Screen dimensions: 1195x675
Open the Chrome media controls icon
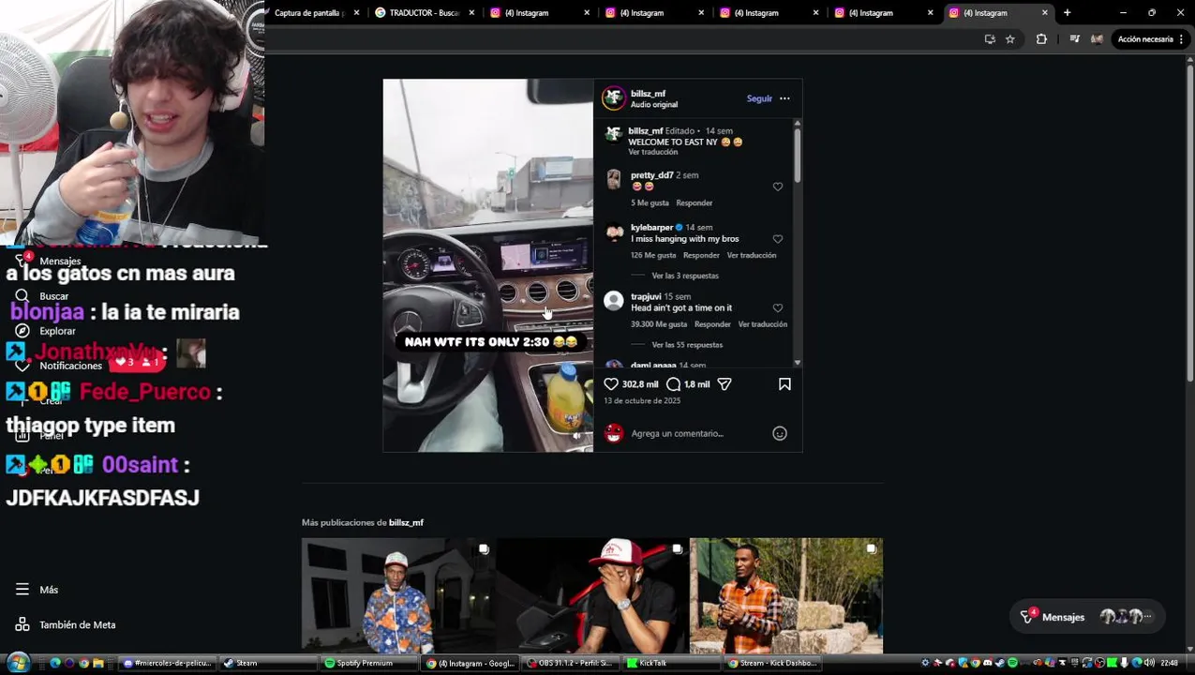coord(1074,39)
